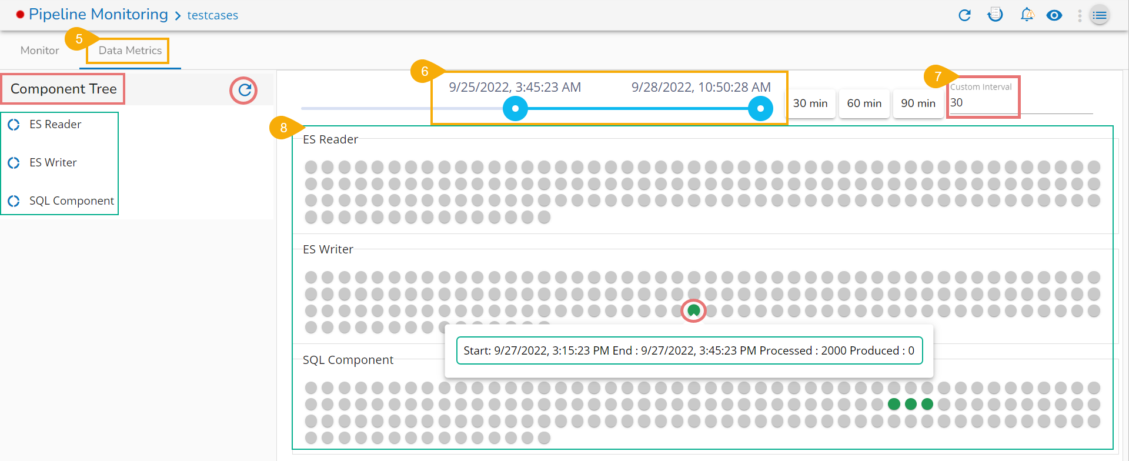Click the end time slider handle
Image resolution: width=1129 pixels, height=461 pixels.
tap(760, 109)
